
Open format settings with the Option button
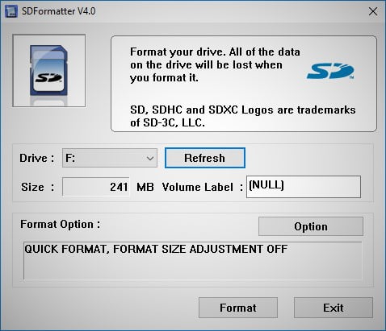click(311, 226)
